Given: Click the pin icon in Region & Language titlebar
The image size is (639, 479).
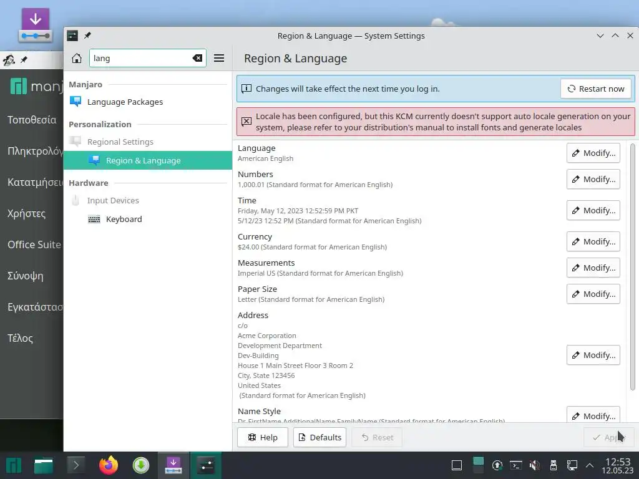Looking at the screenshot, I should point(87,36).
